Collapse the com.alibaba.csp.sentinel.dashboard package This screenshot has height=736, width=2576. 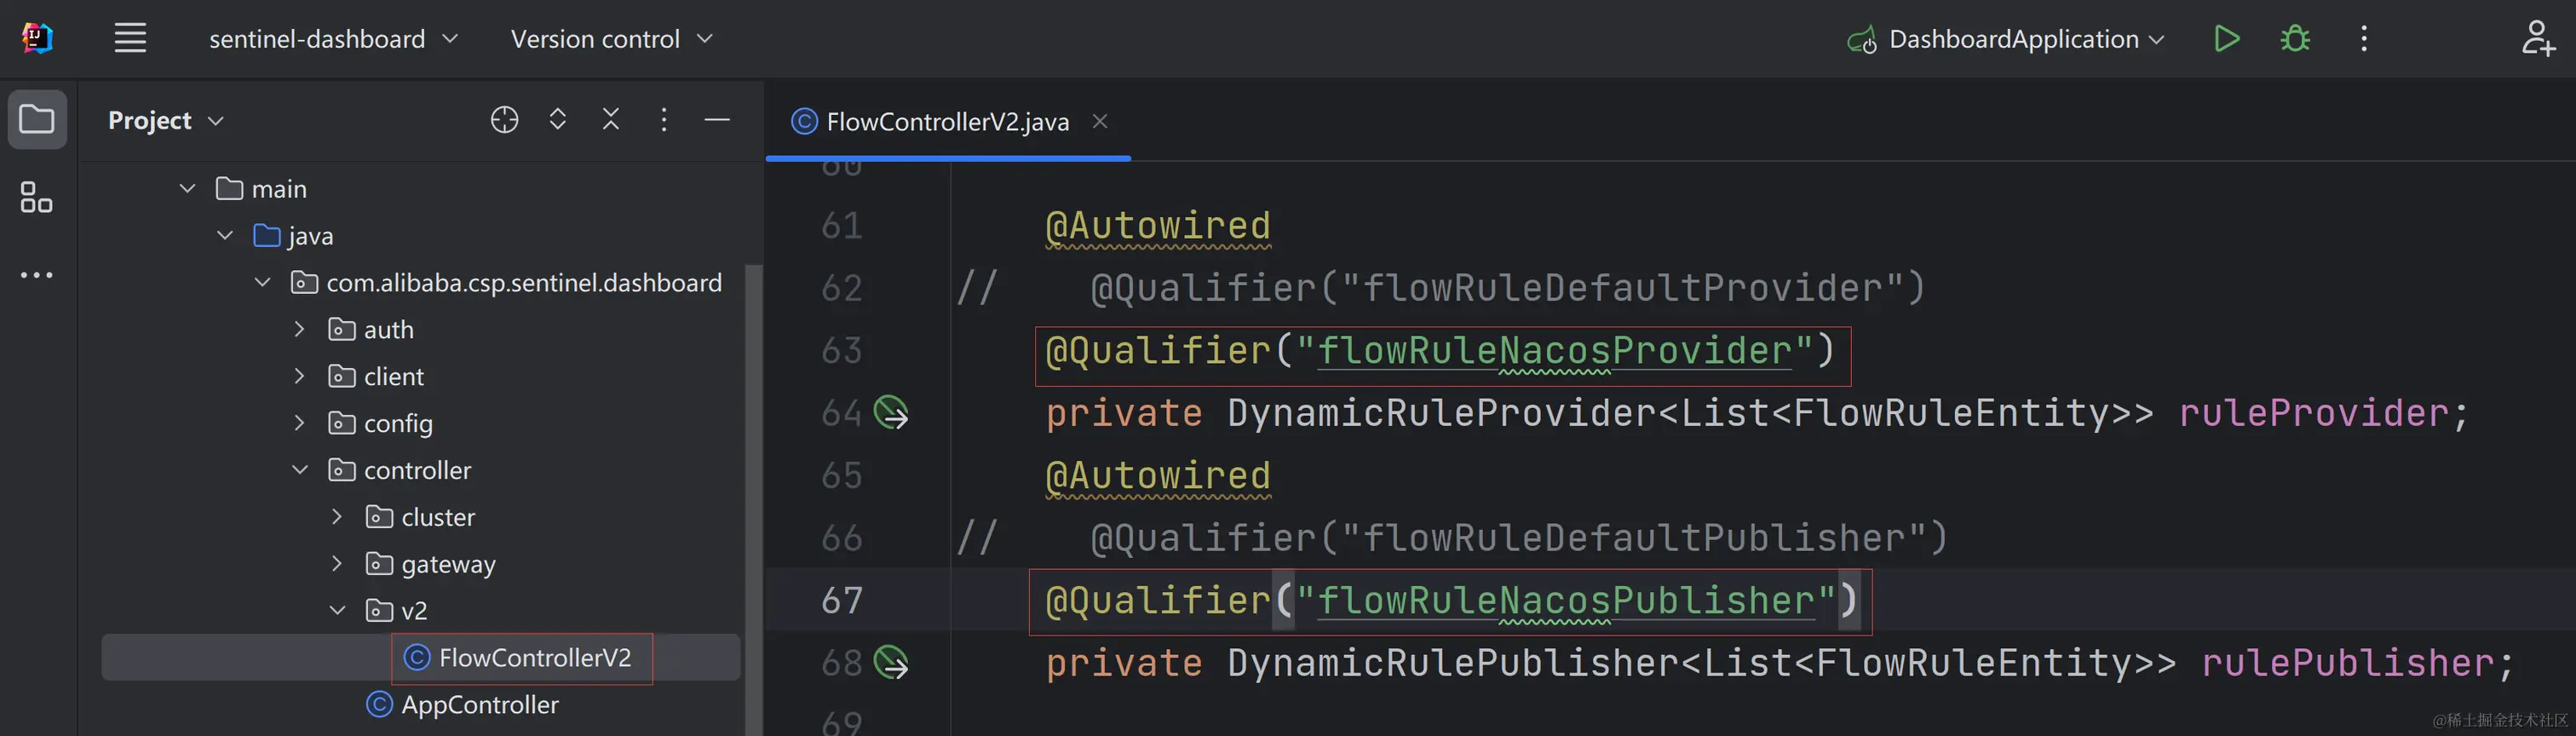[262, 282]
